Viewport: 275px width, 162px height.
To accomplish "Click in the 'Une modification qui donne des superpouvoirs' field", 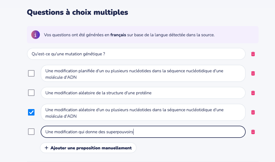I will [143, 132].
